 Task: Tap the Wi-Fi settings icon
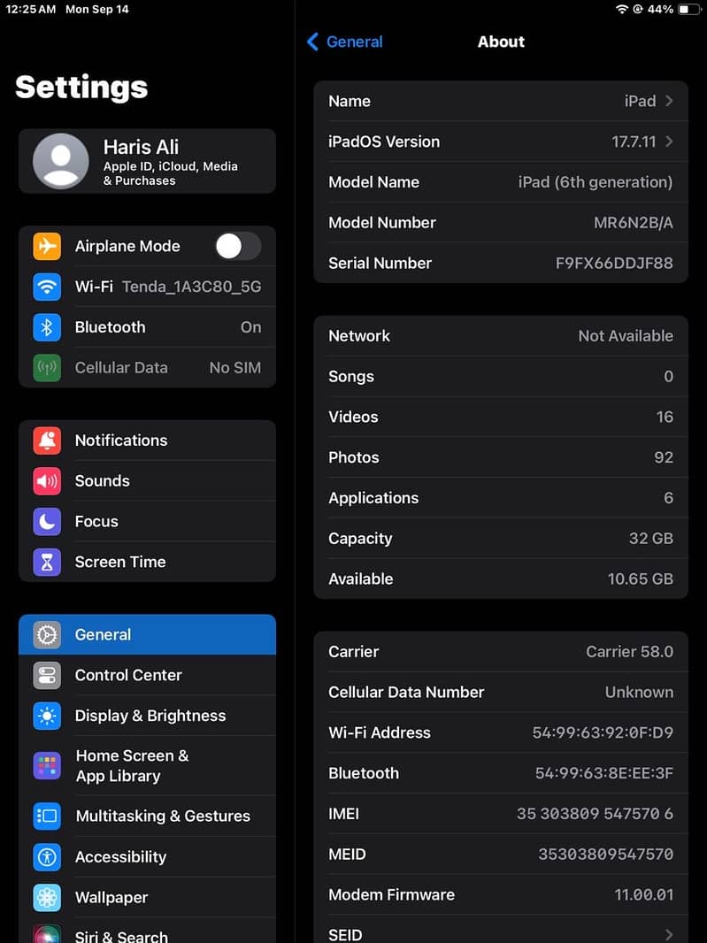coord(47,287)
